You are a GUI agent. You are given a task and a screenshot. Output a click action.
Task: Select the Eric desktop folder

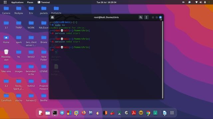31,10
